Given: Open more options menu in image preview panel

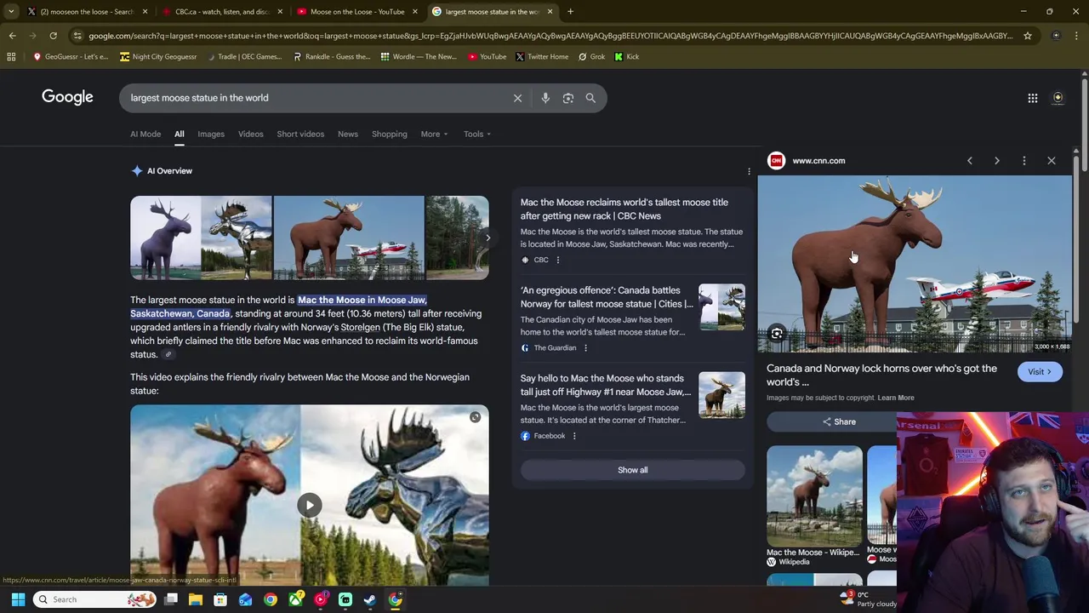Looking at the screenshot, I should pyautogui.click(x=1024, y=160).
